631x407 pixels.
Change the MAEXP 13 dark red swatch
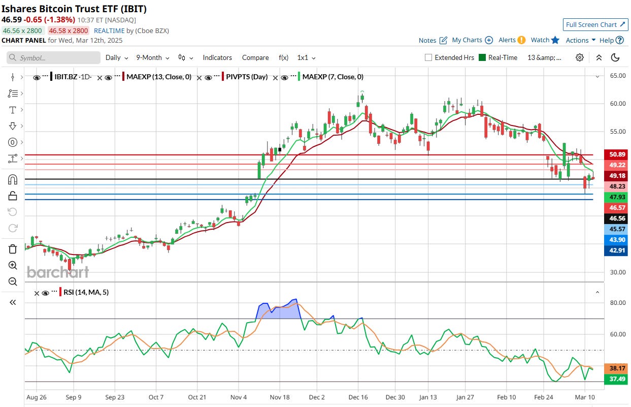[124, 77]
